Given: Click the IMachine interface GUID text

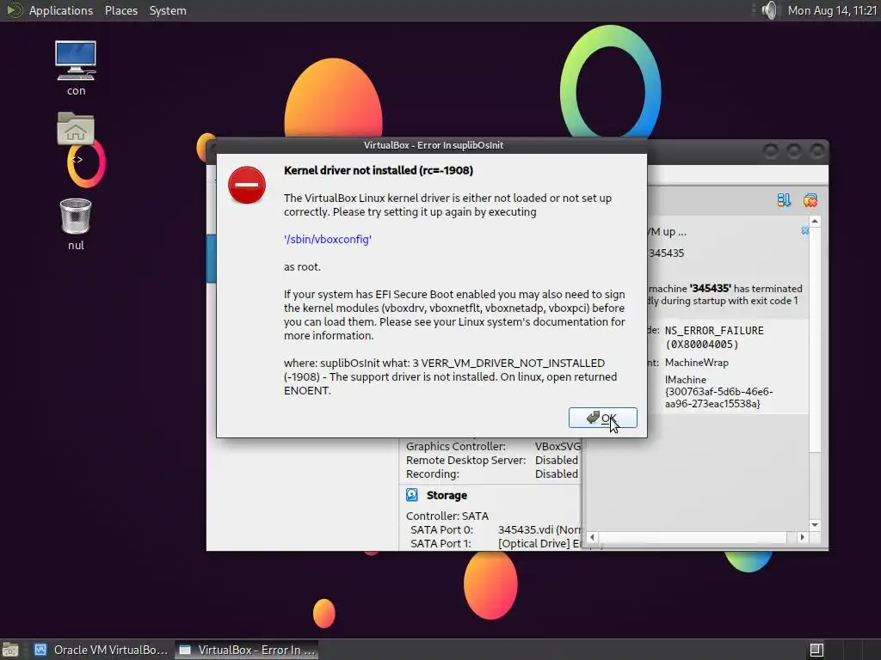Looking at the screenshot, I should coord(719,392).
